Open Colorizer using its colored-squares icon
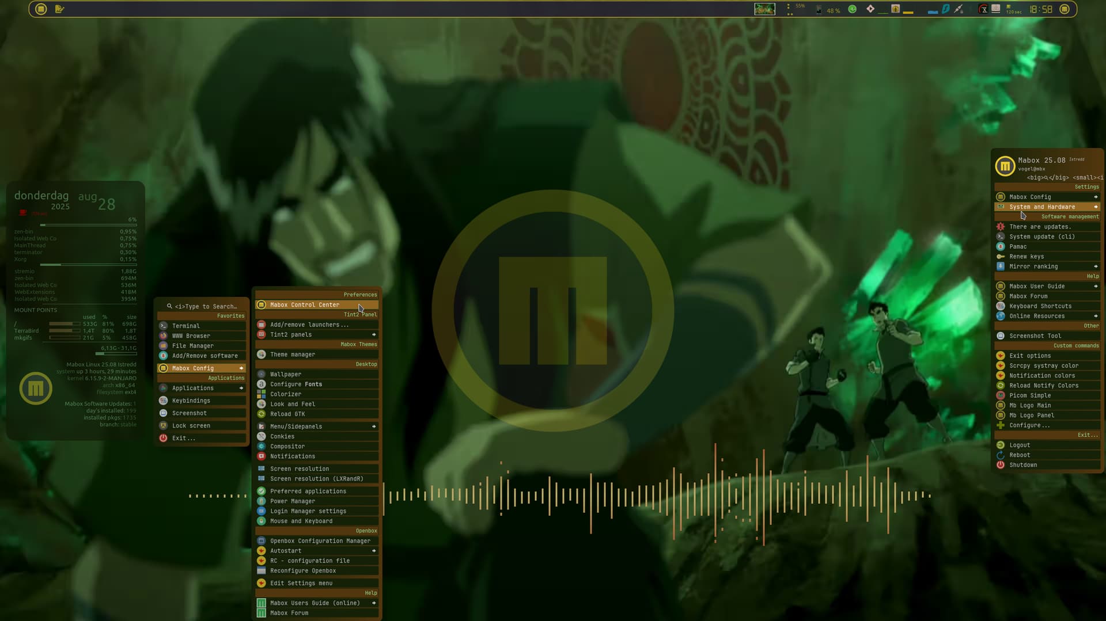 262,394
